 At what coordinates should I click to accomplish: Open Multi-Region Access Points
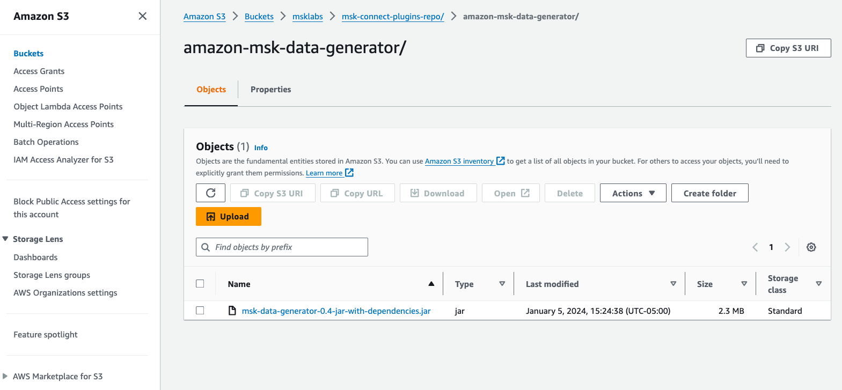(x=64, y=124)
